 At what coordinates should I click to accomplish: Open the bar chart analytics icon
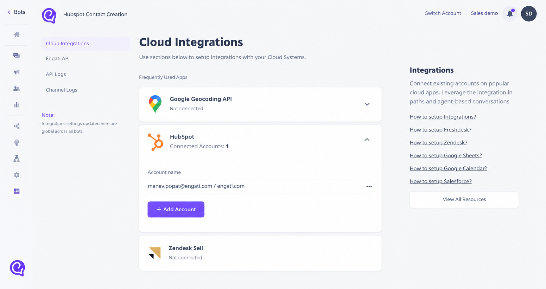[x=17, y=105]
